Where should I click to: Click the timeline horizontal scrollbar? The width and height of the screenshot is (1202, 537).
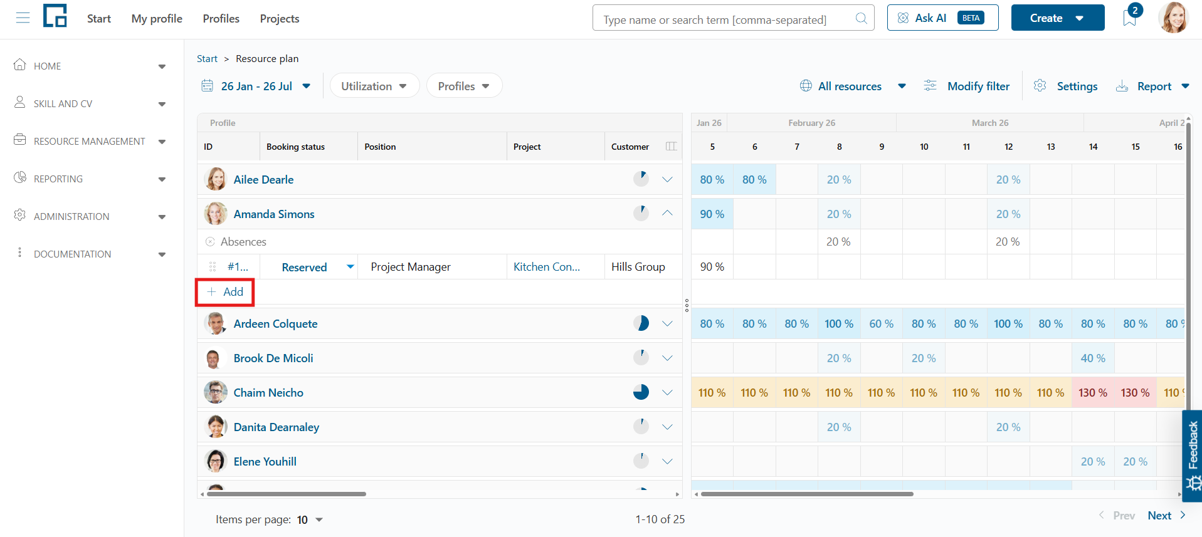click(x=807, y=494)
